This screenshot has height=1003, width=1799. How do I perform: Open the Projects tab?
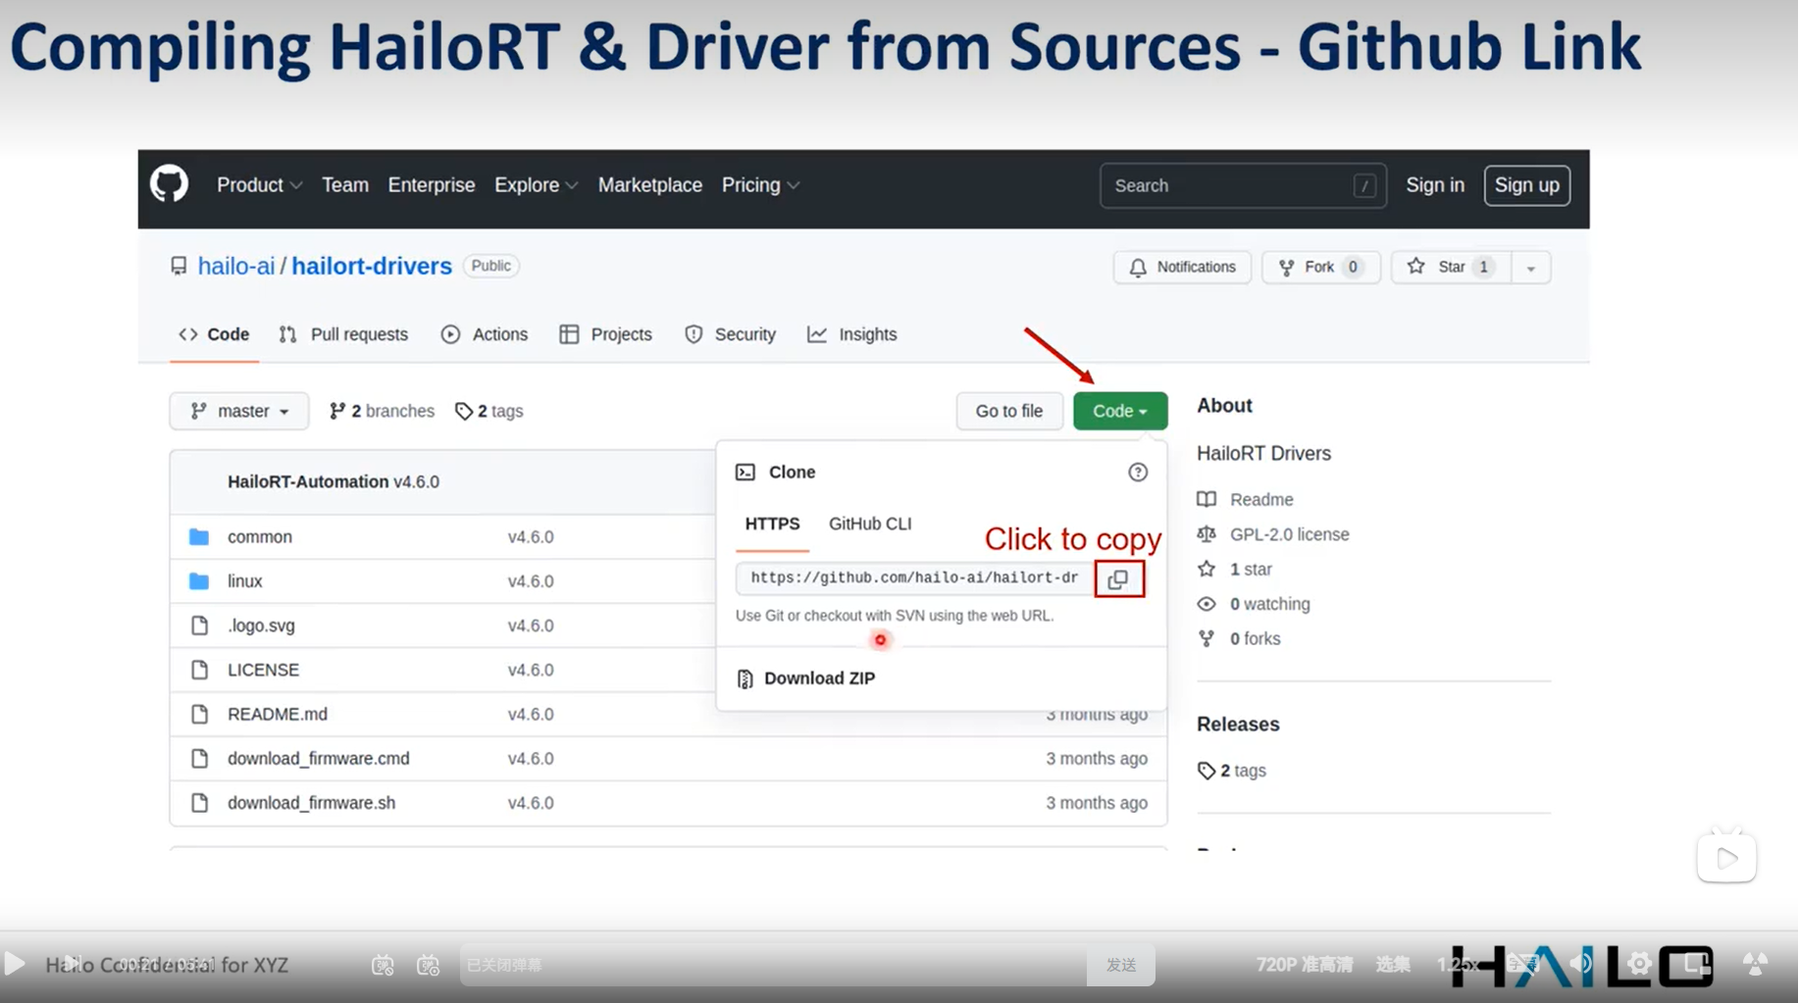pos(605,334)
